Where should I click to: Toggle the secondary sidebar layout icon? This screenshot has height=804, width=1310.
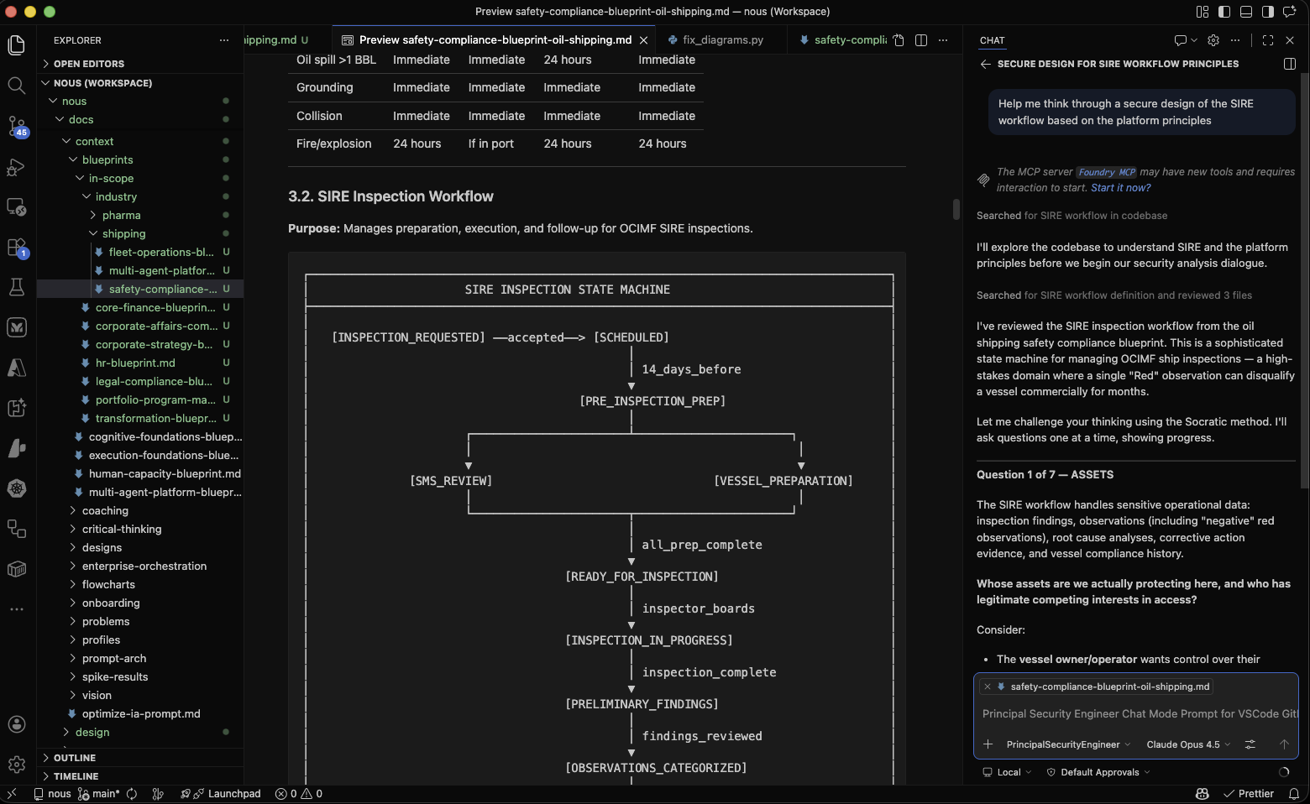coord(1268,11)
